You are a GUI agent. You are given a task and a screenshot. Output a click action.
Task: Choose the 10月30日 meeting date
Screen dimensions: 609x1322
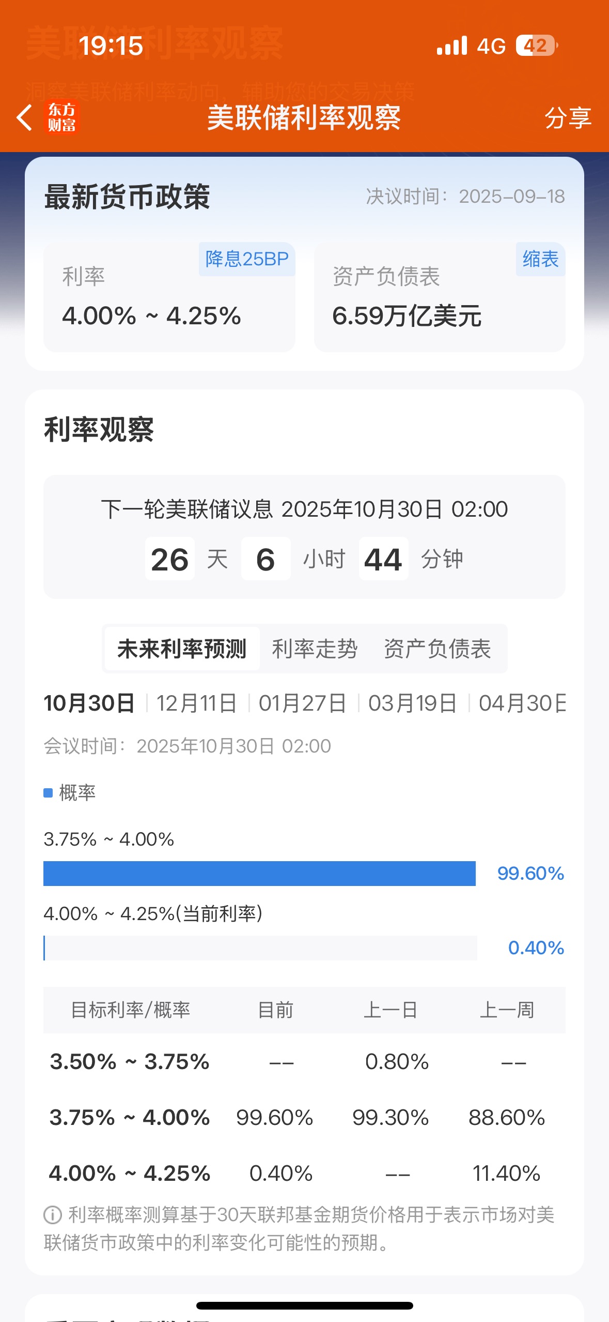89,703
